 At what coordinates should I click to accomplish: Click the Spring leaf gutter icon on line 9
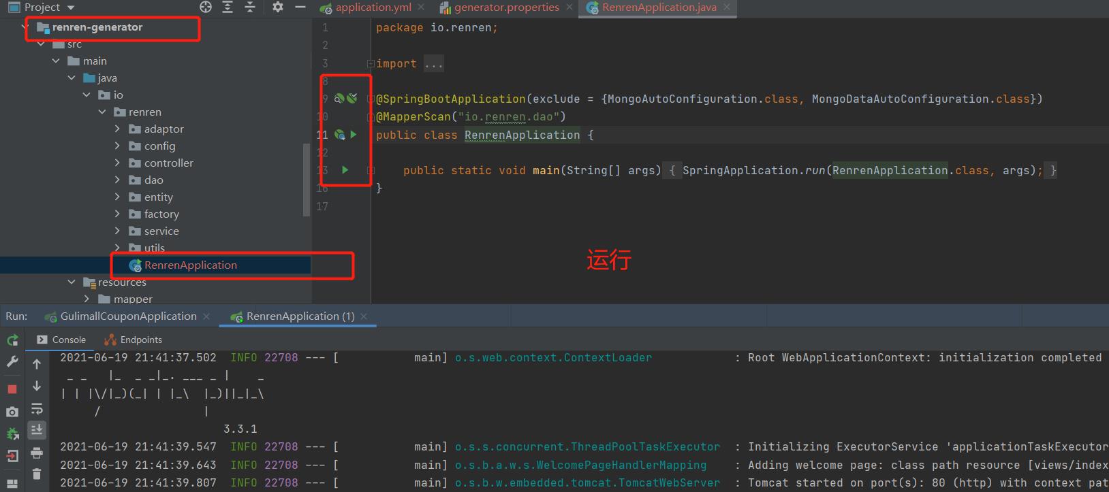[x=352, y=99]
